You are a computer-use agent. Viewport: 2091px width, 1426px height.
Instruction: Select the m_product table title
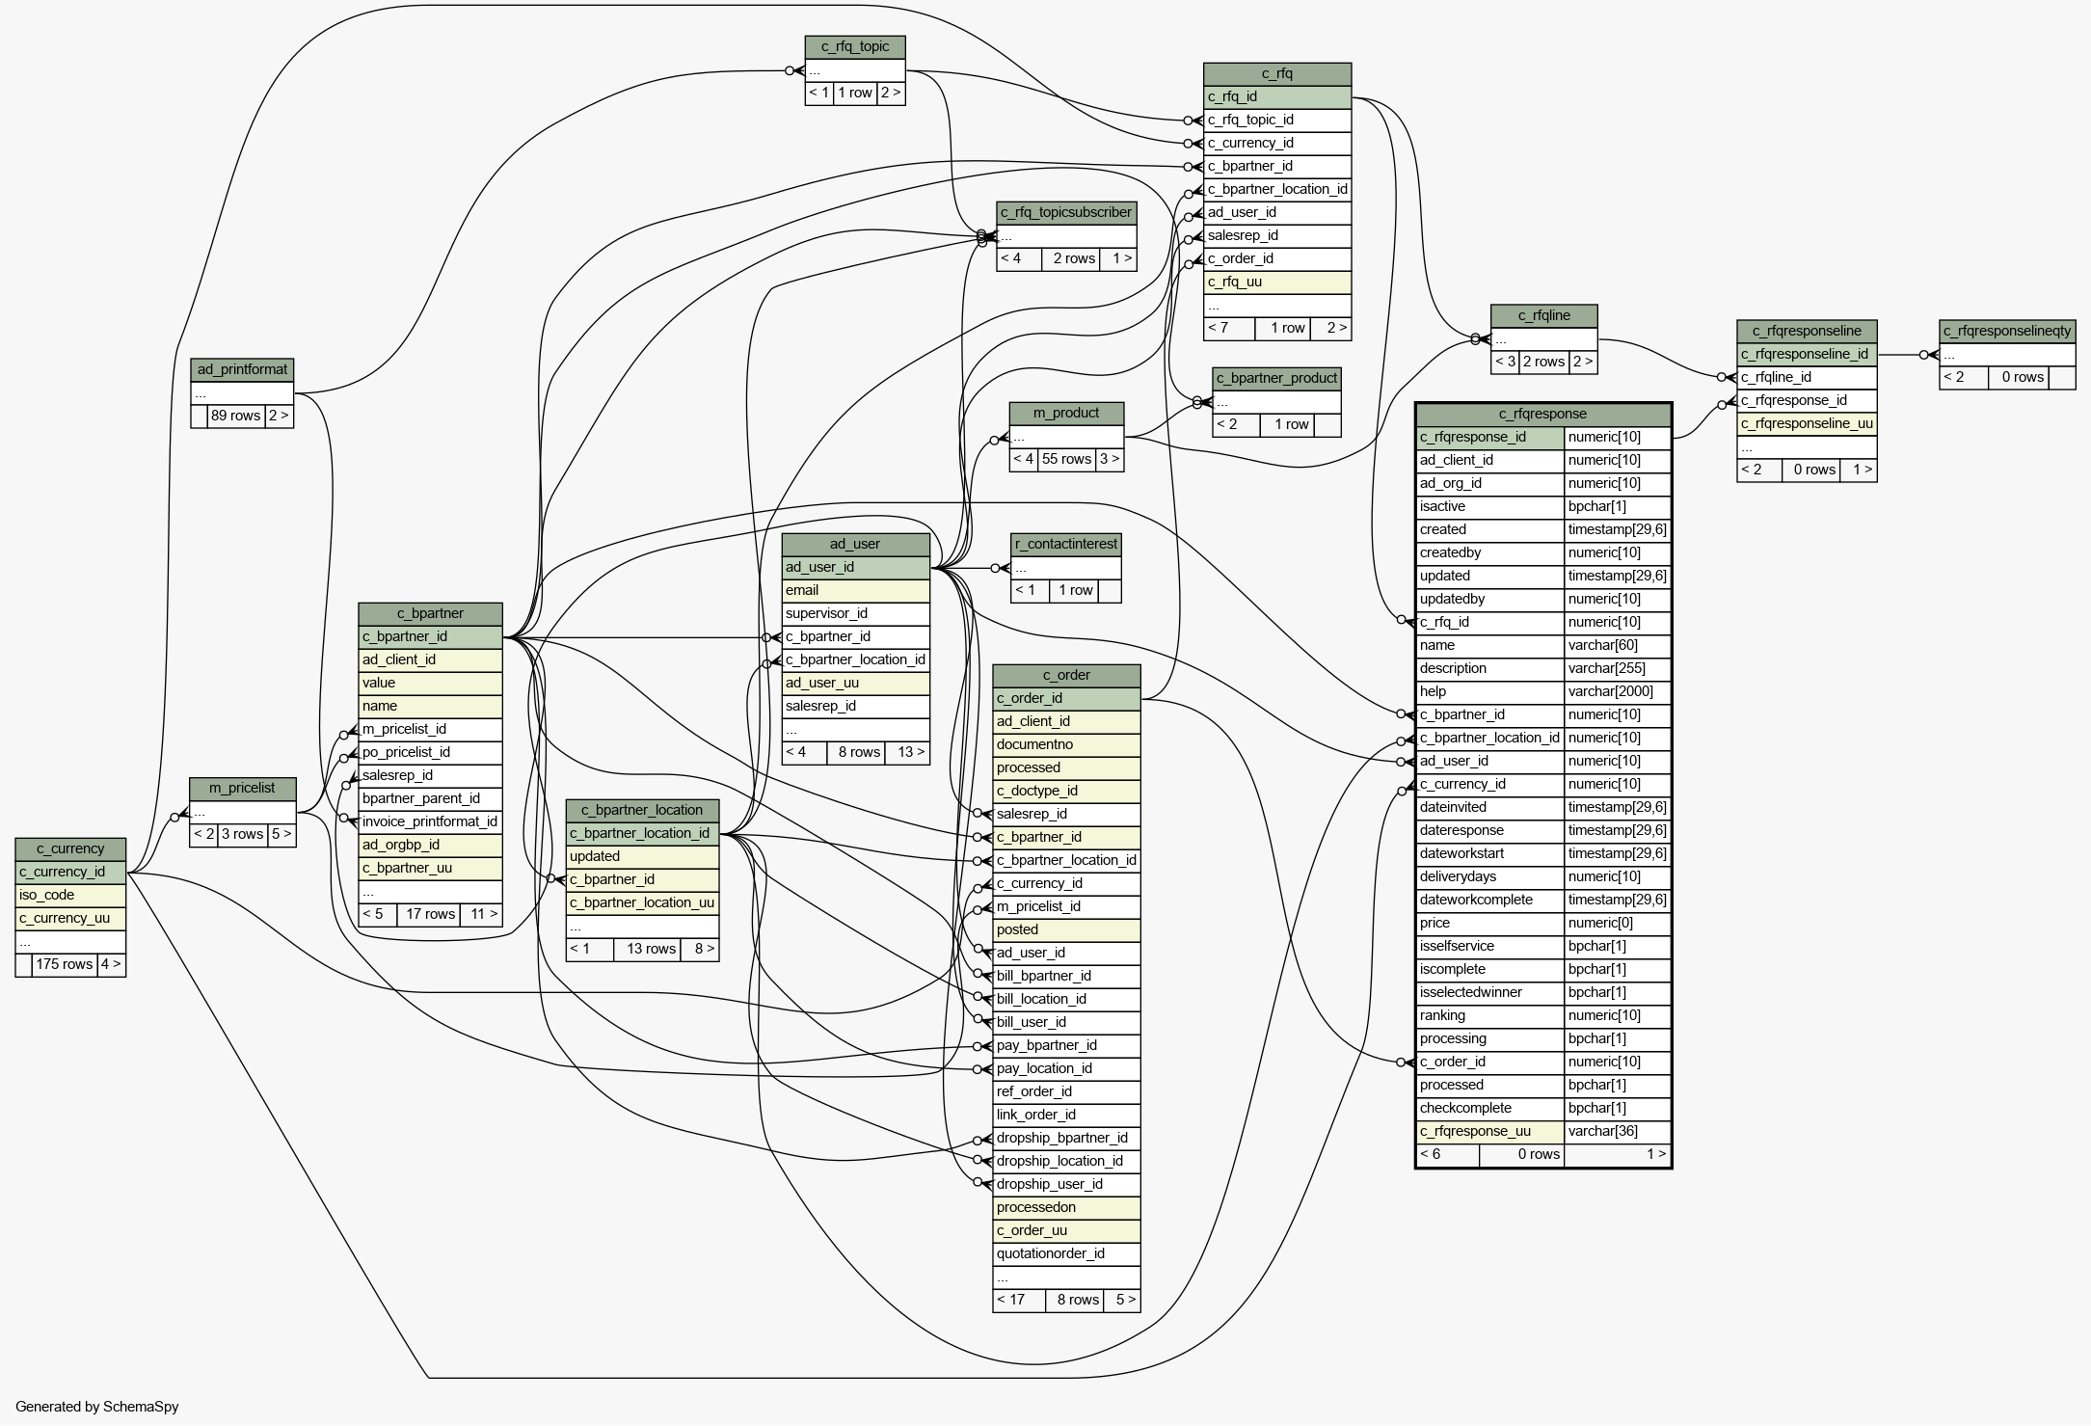point(1066,414)
